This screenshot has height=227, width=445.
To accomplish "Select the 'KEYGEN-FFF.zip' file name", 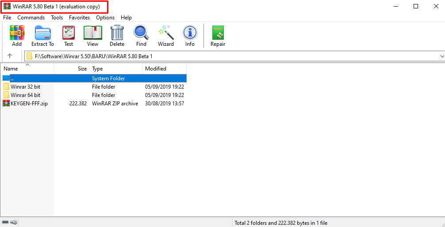I will pos(29,104).
